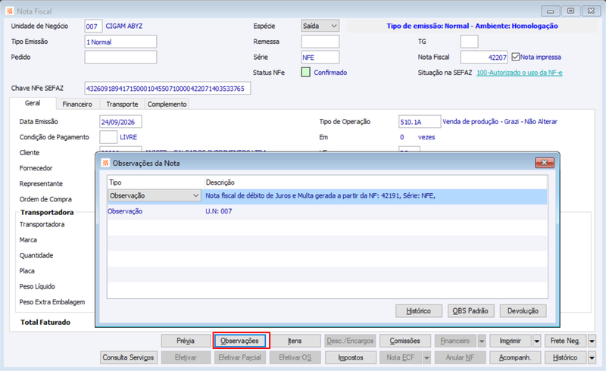Click the Venda de produção - Grazi text

[x=500, y=121]
